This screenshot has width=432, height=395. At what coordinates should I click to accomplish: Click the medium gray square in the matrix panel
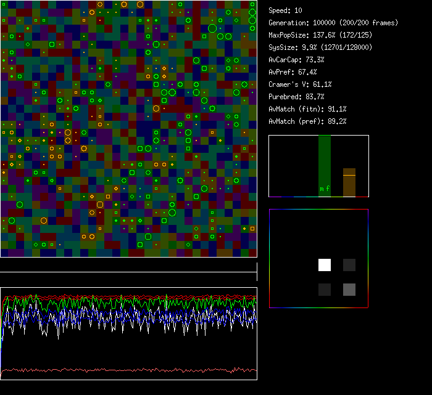coord(349,290)
